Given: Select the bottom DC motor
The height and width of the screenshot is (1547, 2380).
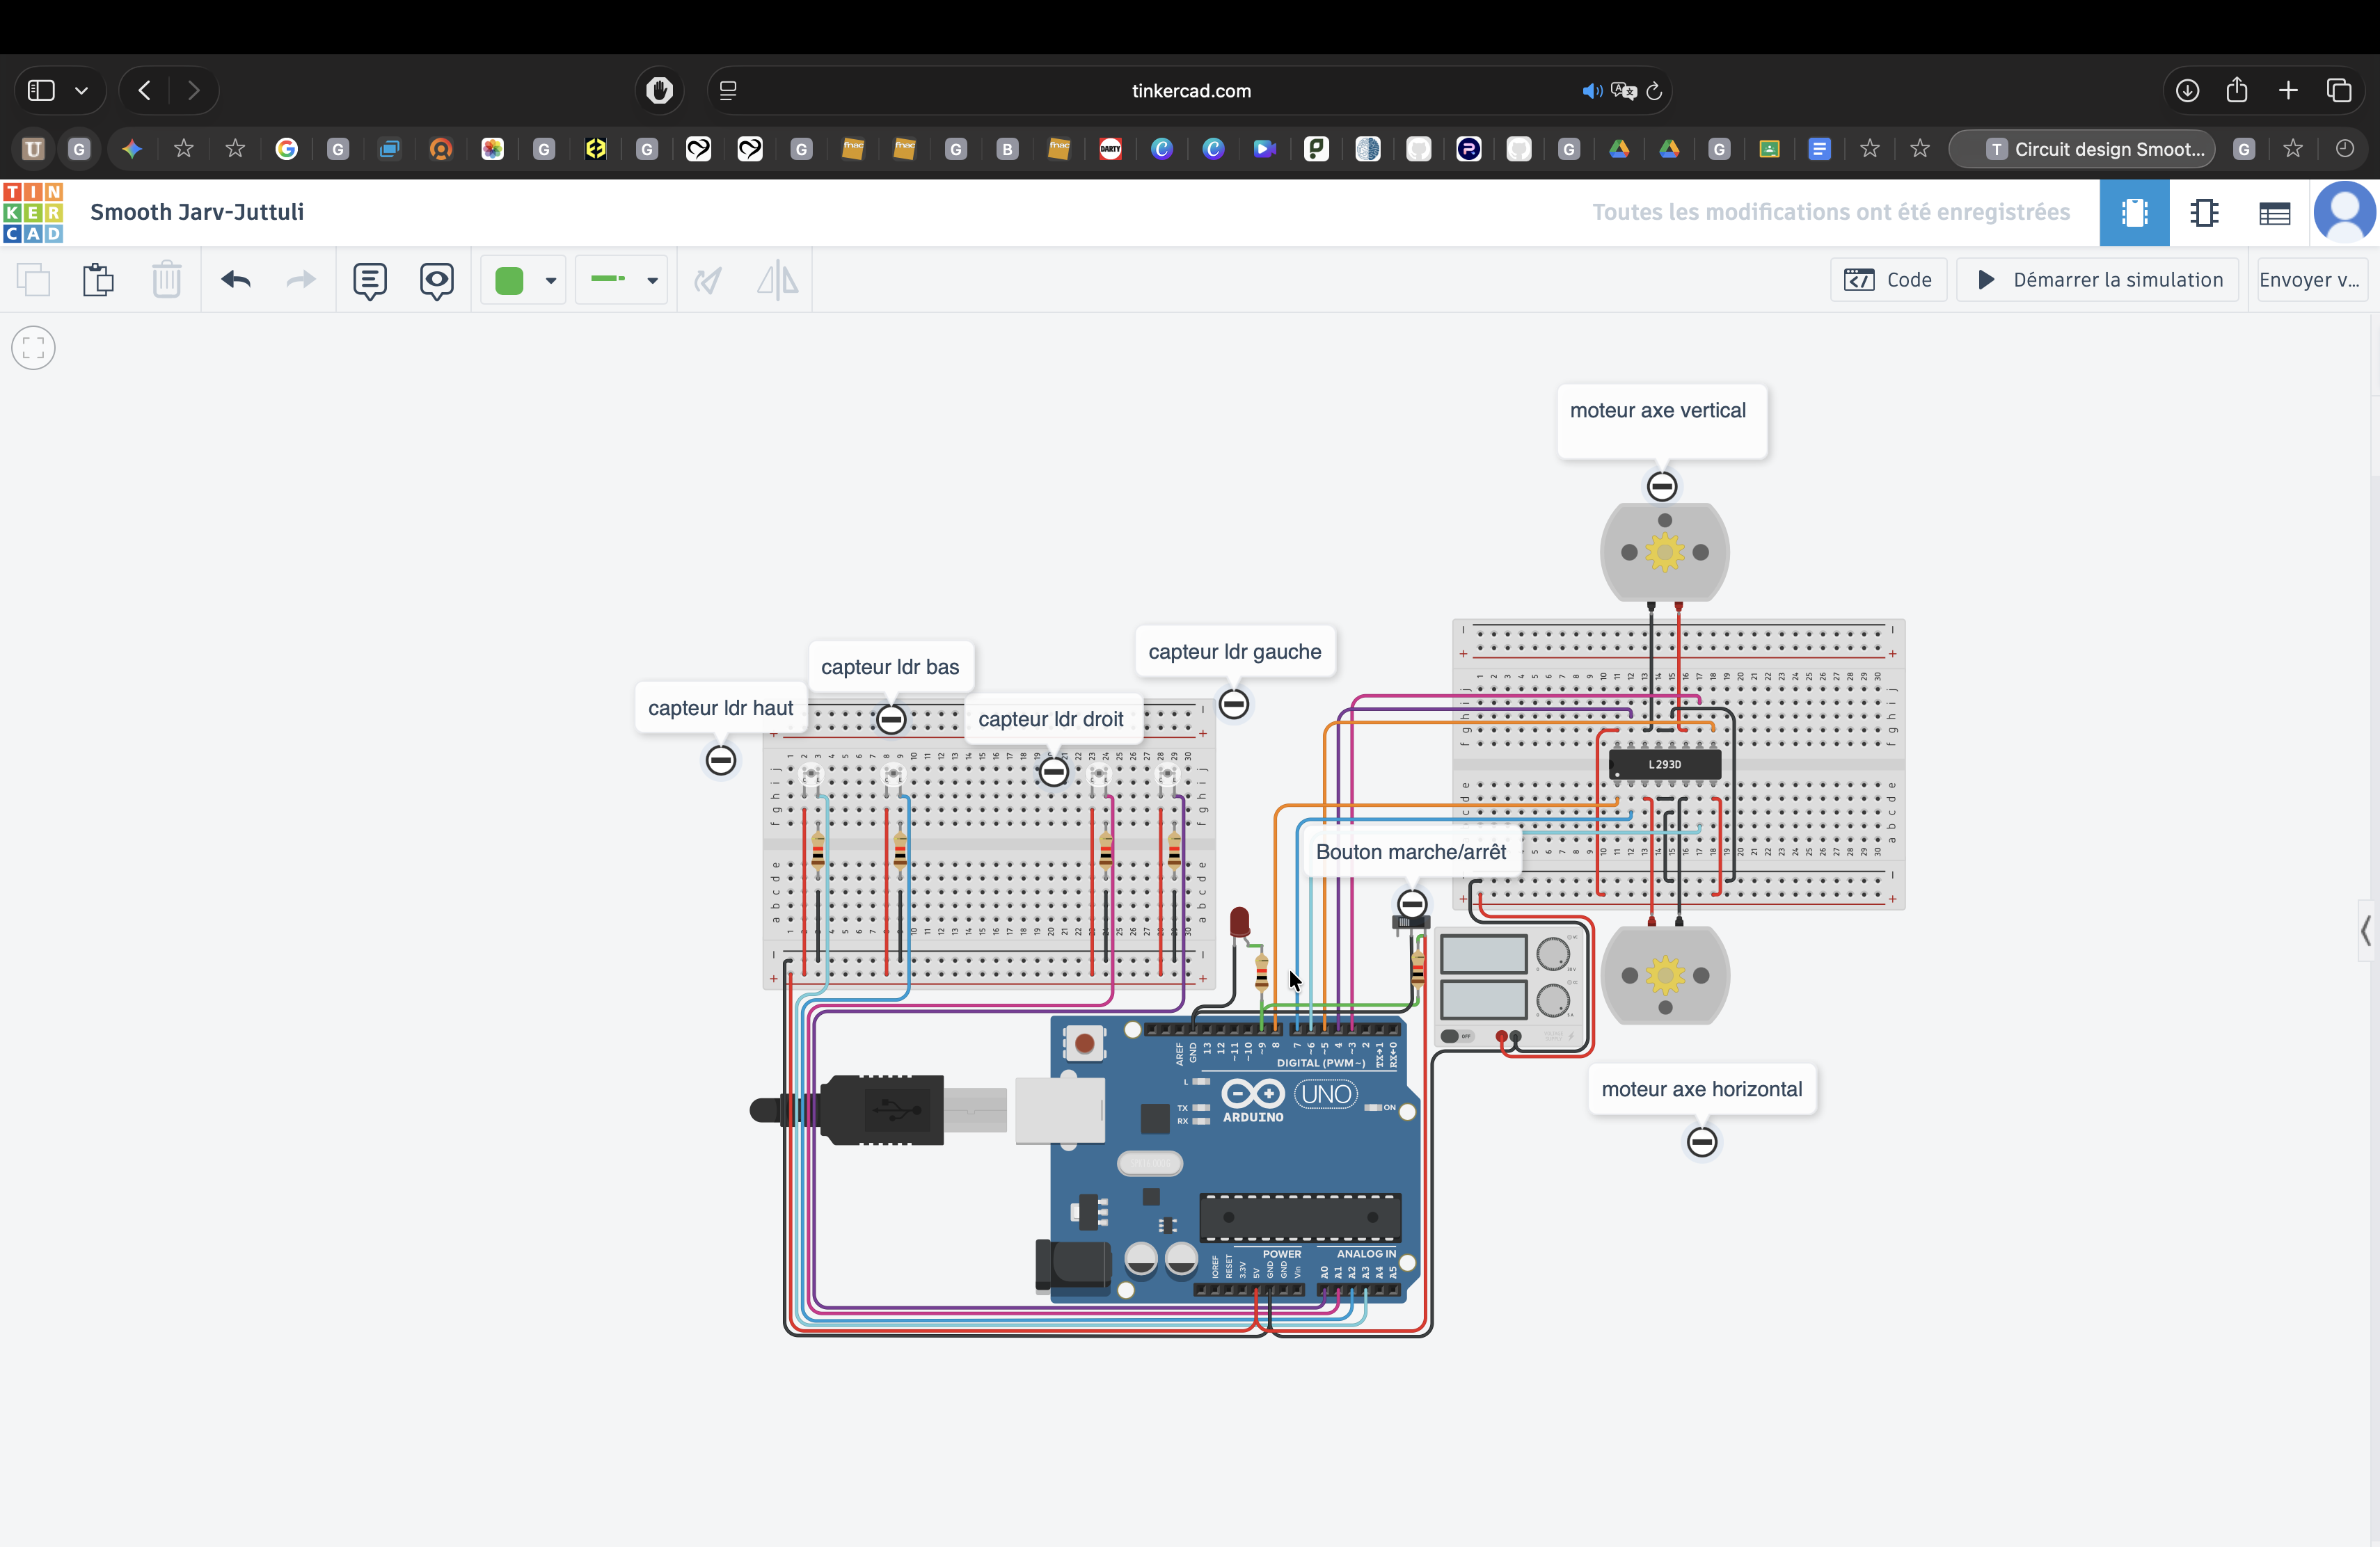Looking at the screenshot, I should 1665,975.
